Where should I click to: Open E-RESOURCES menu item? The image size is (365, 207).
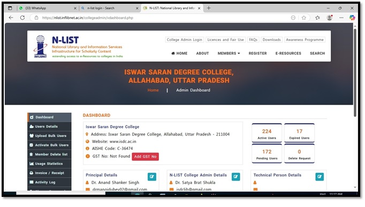tap(288, 53)
